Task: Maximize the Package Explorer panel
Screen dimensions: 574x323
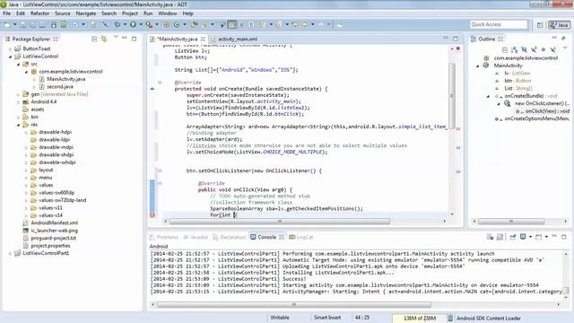Action: (135, 39)
